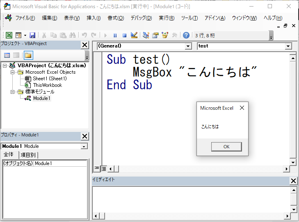Collapse the VBAProject root node
Viewport: 299px width, 222px height.
(x=5, y=66)
